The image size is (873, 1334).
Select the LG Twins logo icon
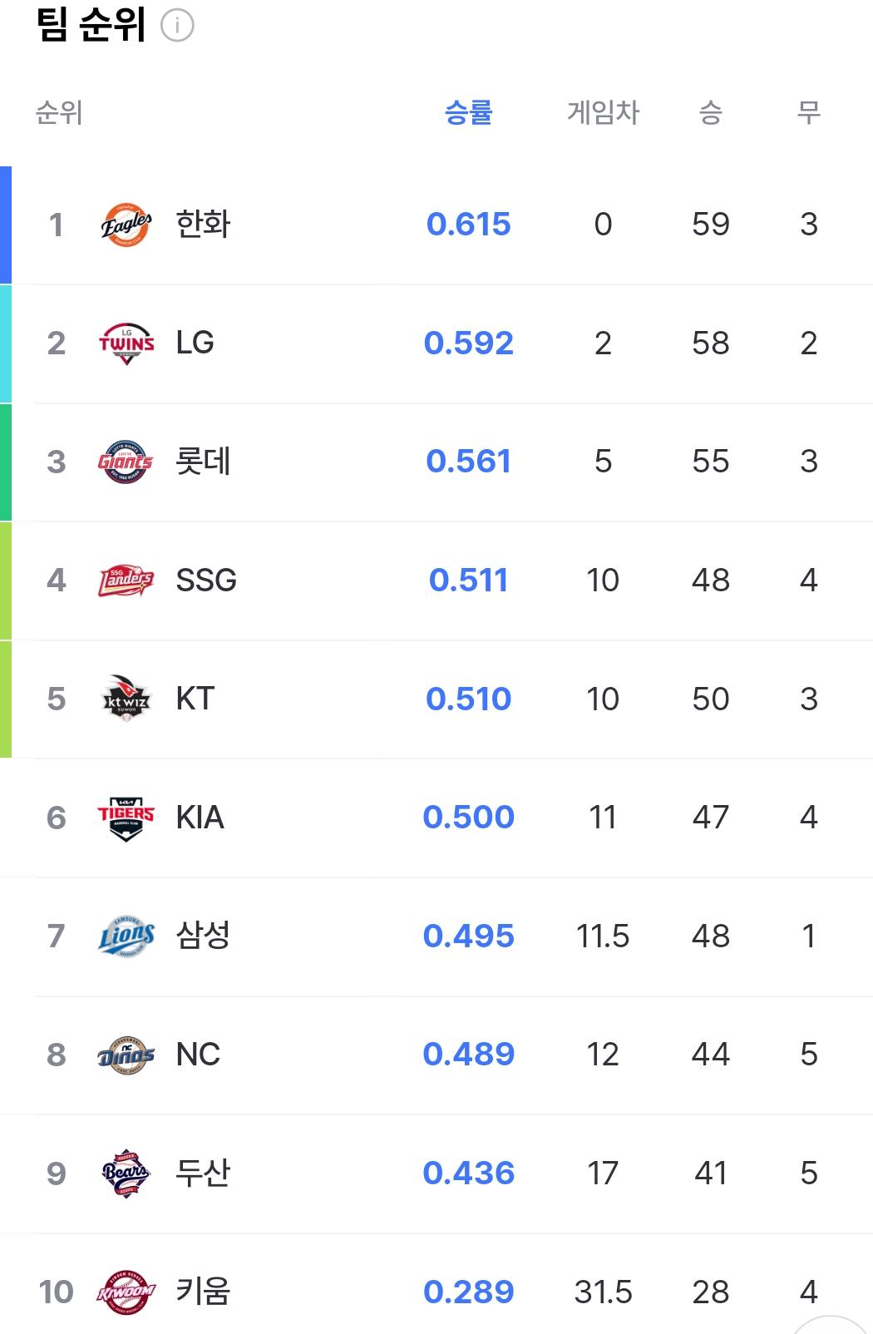126,343
